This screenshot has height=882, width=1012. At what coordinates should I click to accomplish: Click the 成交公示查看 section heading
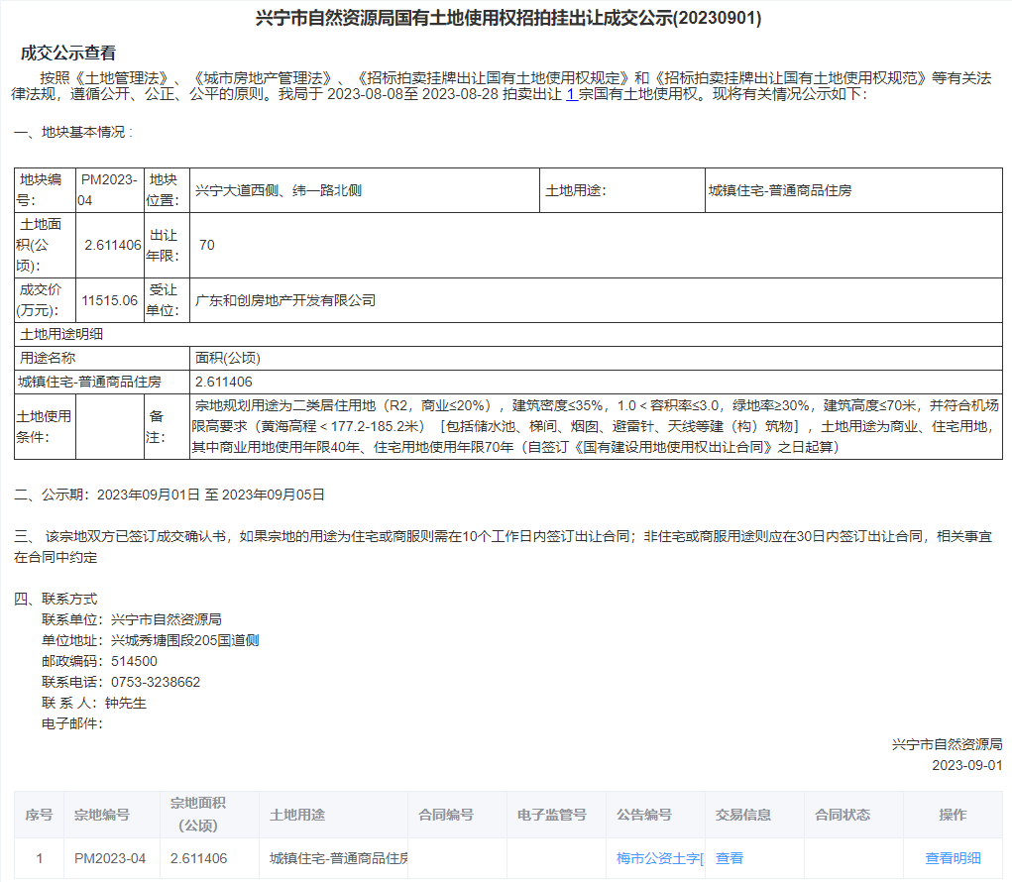point(68,54)
